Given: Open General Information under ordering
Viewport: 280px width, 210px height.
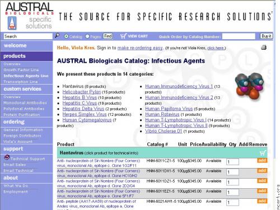Looking at the screenshot, I should point(23,130).
